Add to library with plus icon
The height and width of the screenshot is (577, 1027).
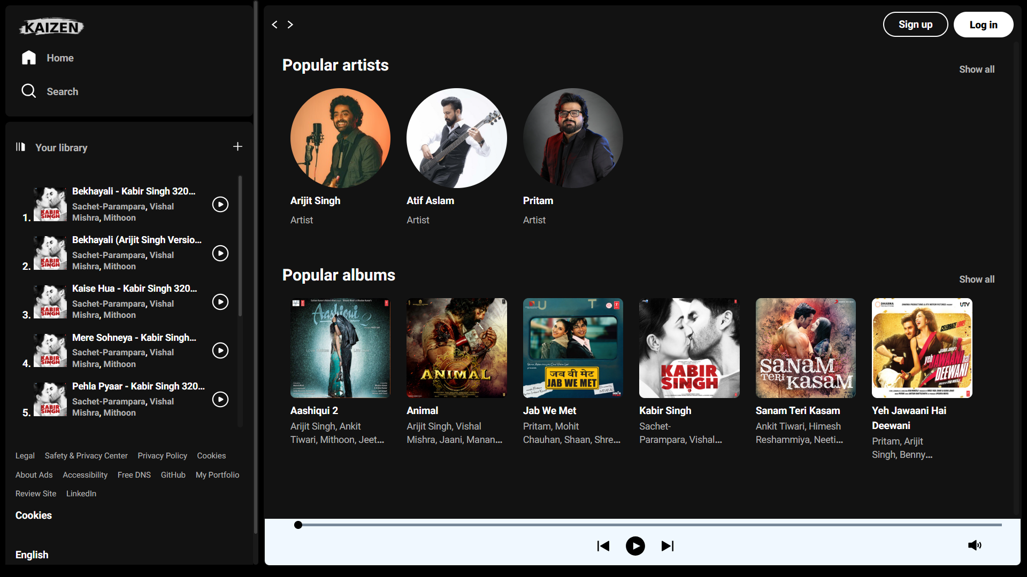click(x=237, y=146)
